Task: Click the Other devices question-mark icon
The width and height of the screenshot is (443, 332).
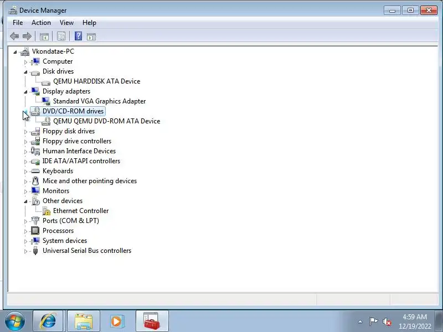Action: coord(35,201)
